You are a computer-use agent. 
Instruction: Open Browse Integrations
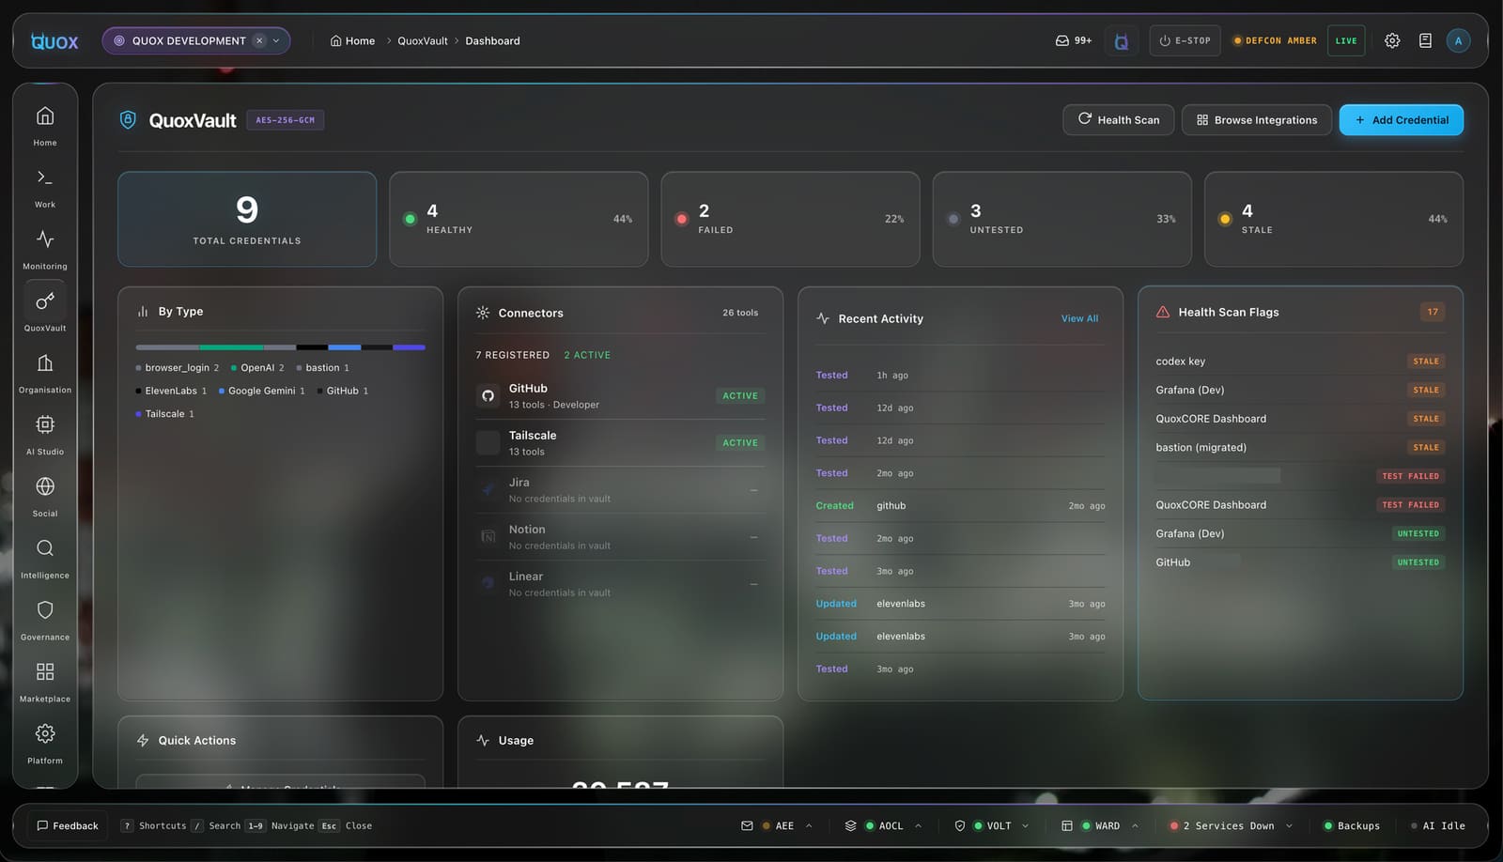coord(1257,119)
